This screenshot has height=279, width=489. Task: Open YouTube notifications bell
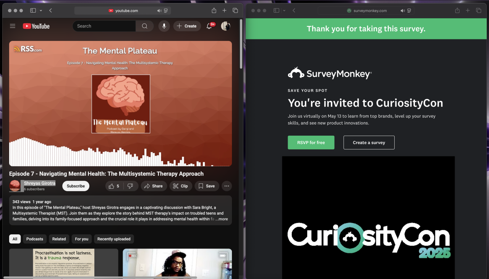click(209, 26)
